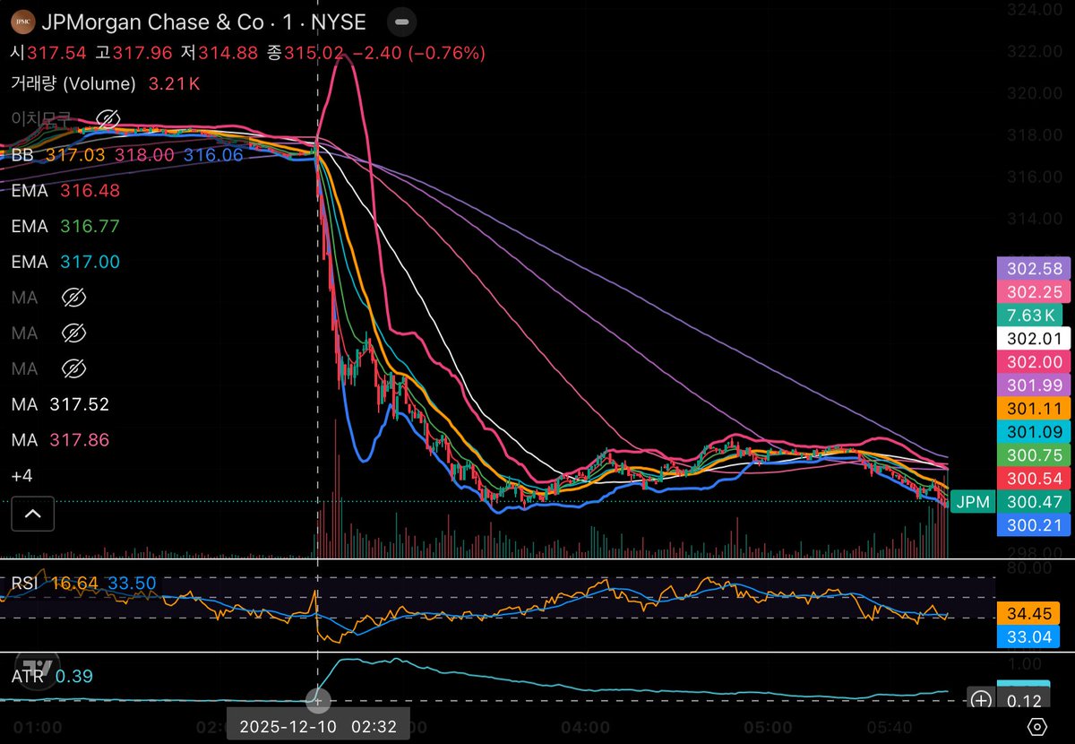The width and height of the screenshot is (1075, 744).
Task: Open chart settings hexagon icon
Action: tap(1037, 727)
